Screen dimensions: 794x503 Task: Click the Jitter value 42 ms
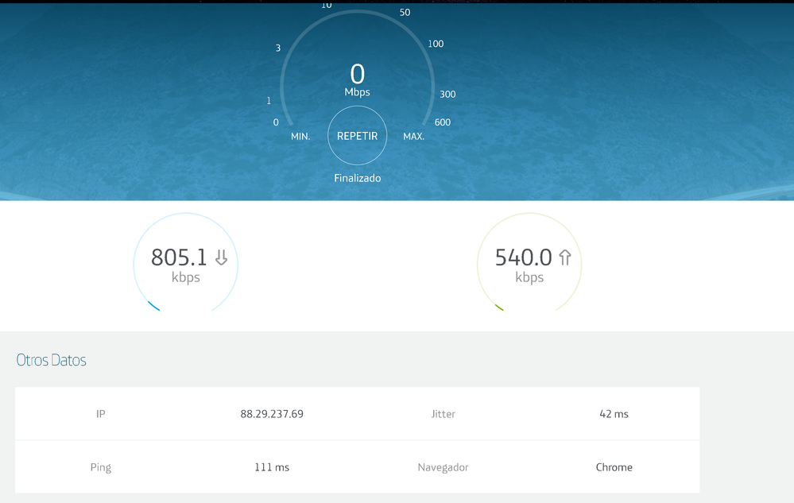point(614,414)
